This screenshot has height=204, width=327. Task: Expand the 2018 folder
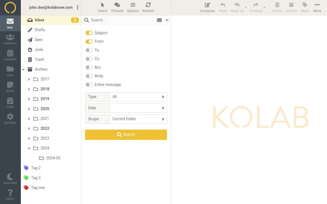click(x=29, y=89)
